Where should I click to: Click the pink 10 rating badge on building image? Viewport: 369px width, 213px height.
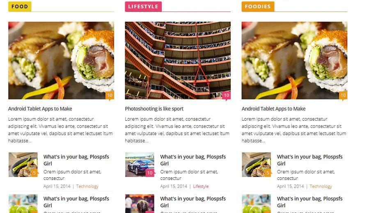227,95
